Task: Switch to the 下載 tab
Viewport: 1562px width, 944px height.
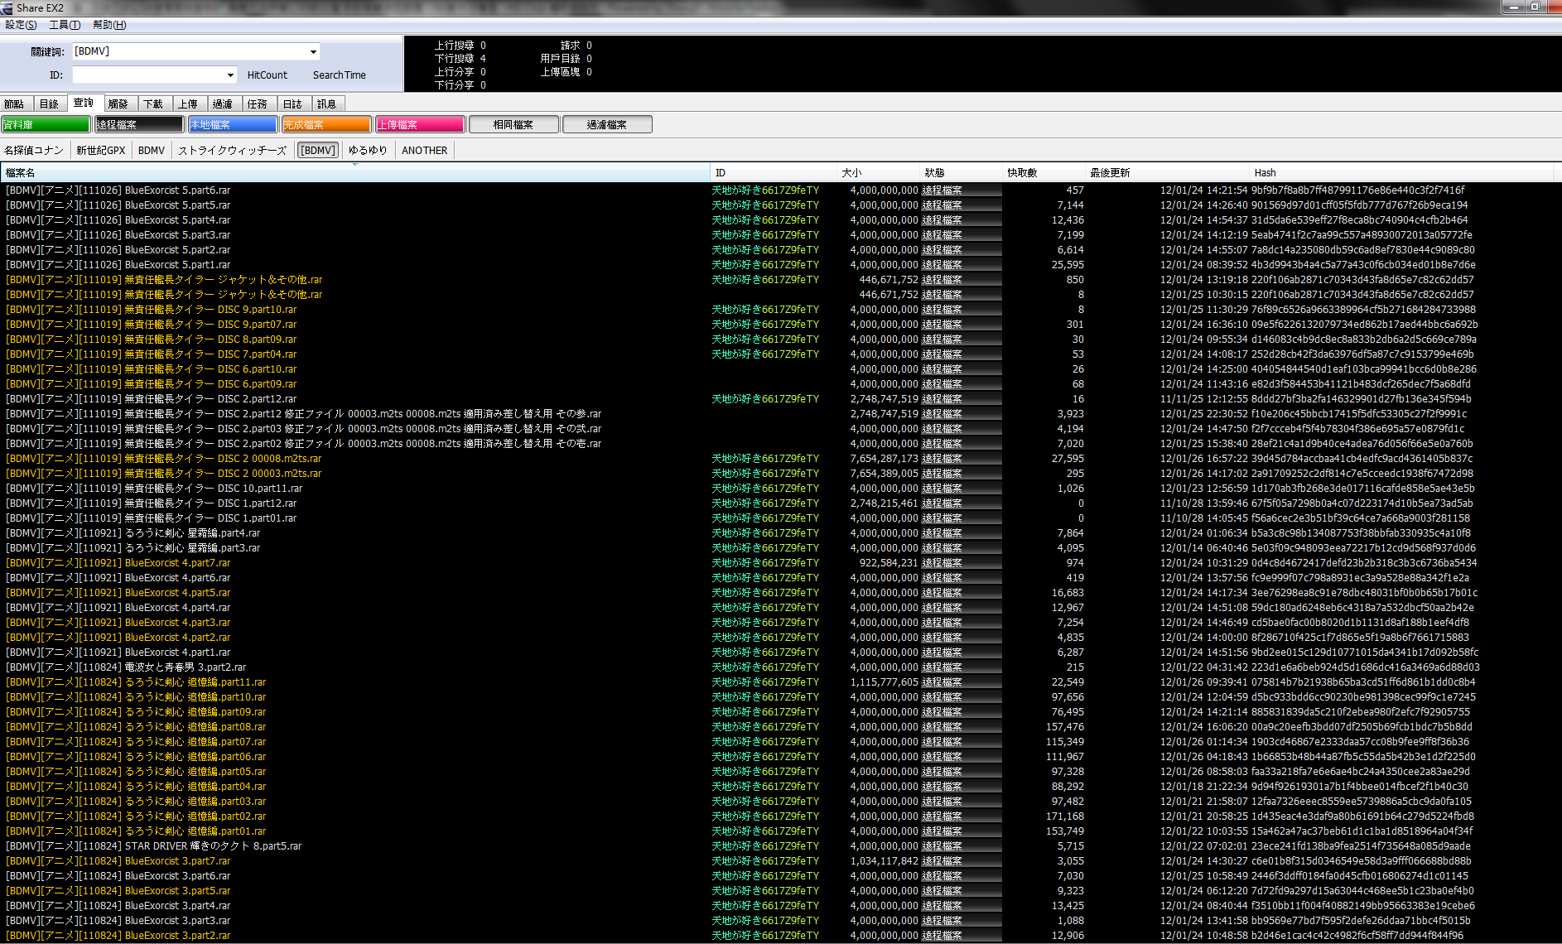Action: (153, 104)
